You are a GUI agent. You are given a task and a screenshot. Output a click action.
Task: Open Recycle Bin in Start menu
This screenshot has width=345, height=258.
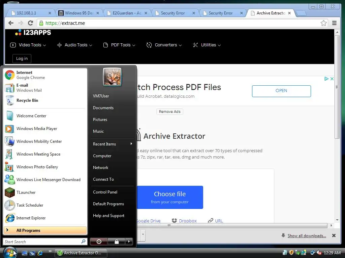pos(45,100)
